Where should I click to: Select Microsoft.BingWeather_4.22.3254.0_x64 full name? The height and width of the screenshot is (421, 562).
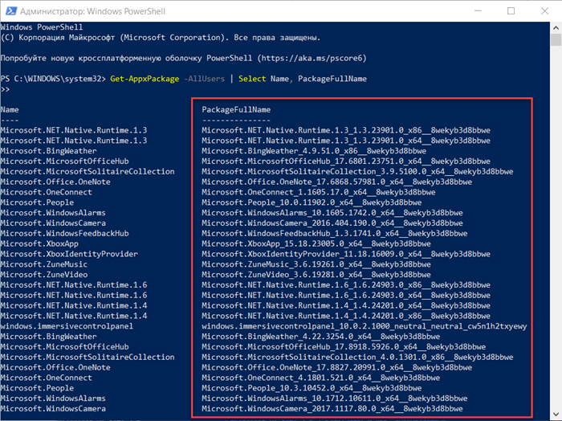pos(321,337)
